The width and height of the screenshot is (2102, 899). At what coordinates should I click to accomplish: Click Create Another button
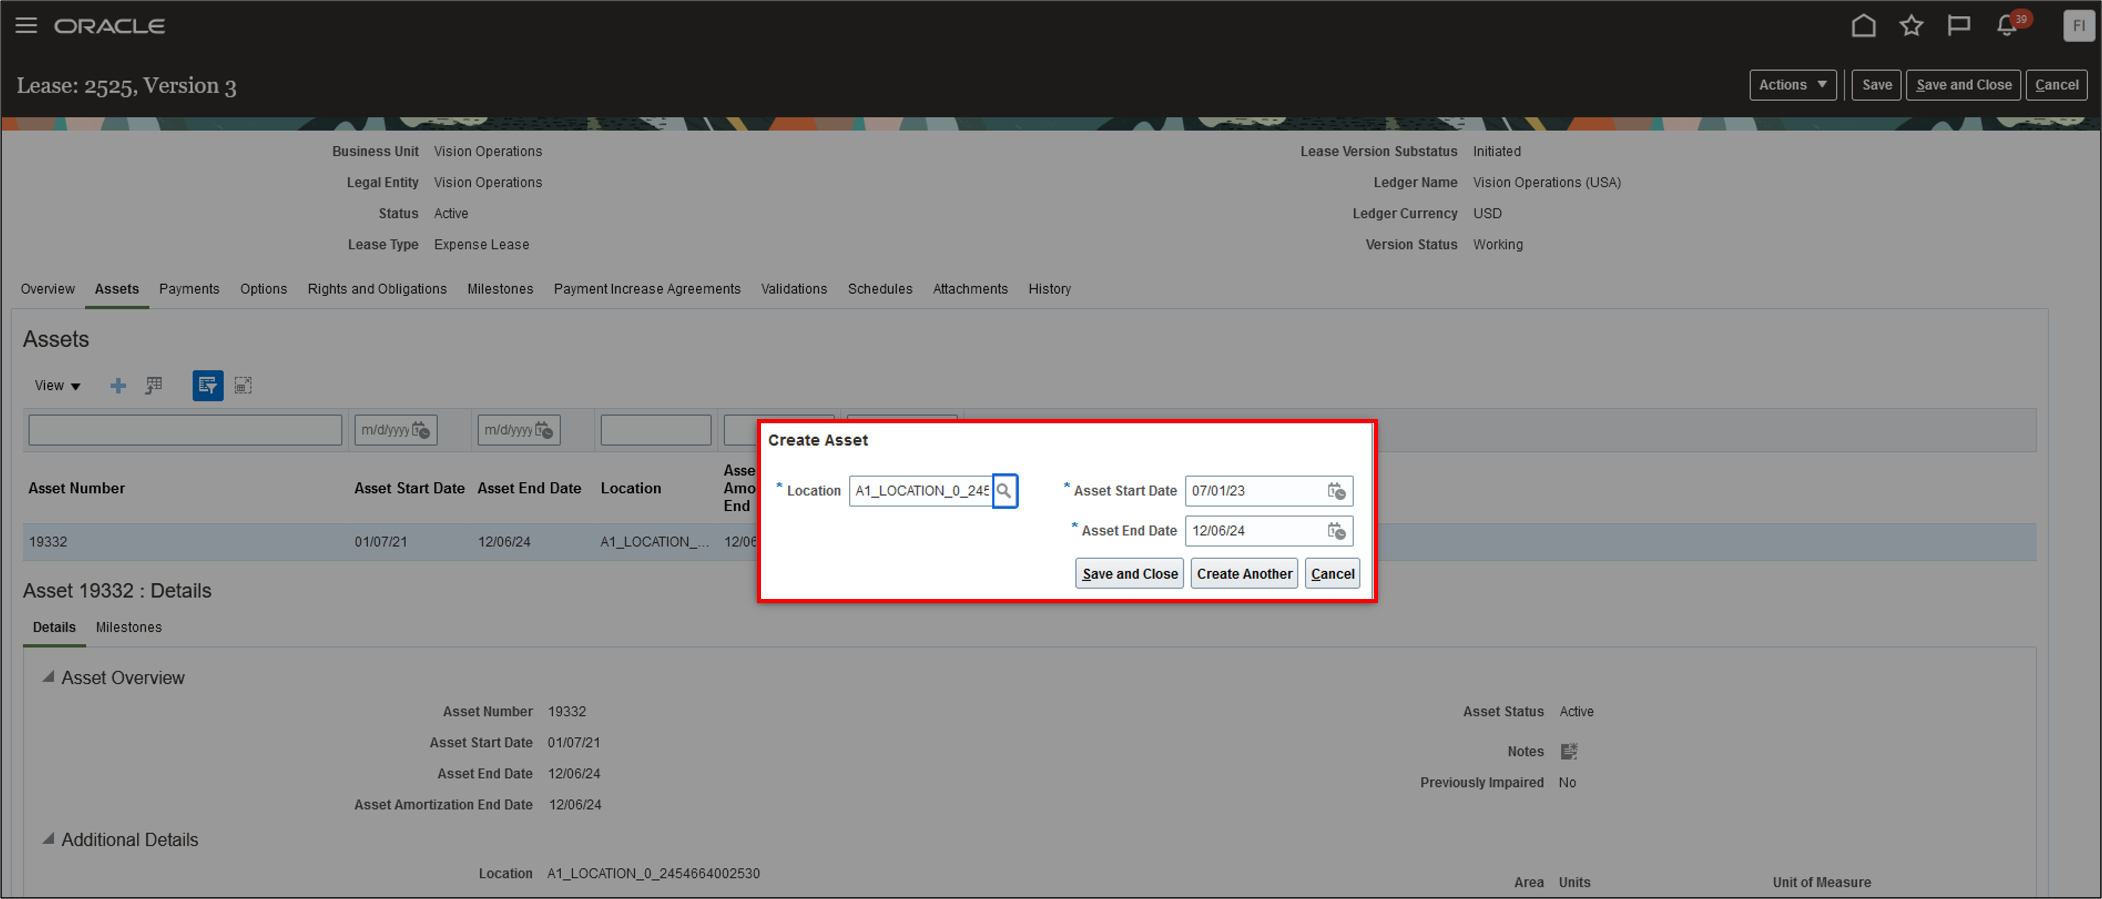[x=1244, y=573]
